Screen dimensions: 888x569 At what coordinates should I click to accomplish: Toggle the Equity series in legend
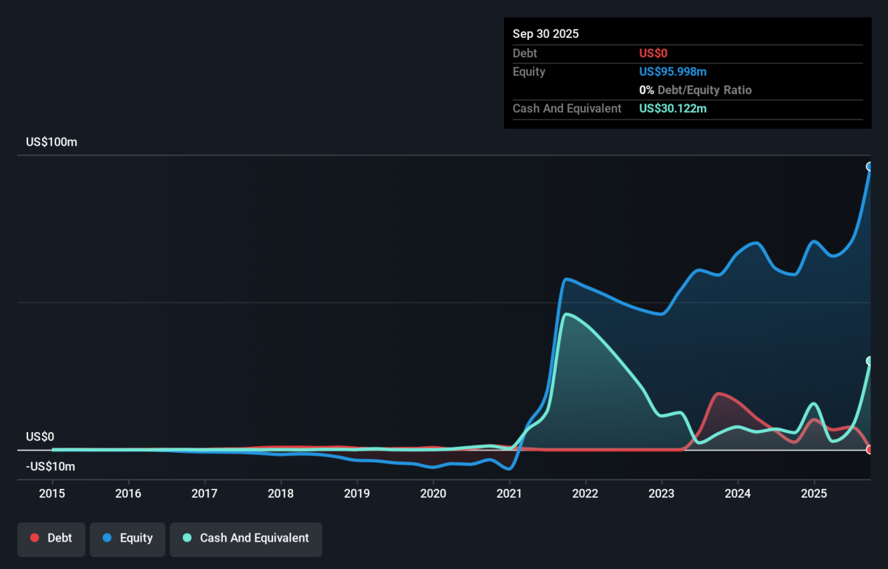(x=127, y=538)
